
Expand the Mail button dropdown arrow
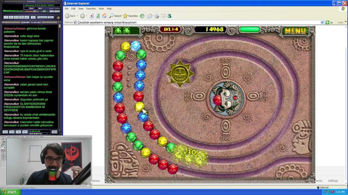[153, 16]
